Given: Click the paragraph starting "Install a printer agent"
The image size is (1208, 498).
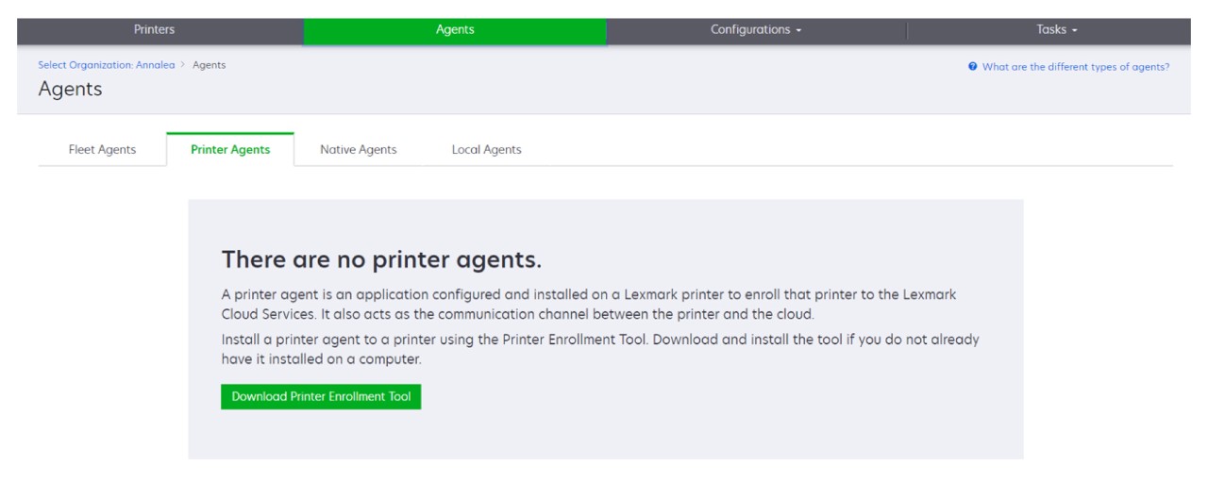Looking at the screenshot, I should pyautogui.click(x=599, y=349).
